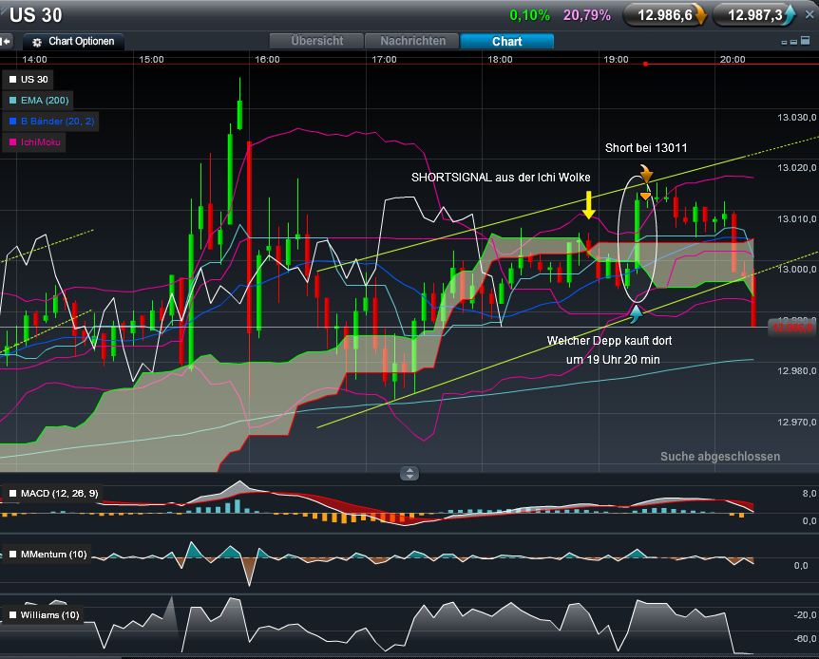Open Chart Optionen settings
This screenshot has width=819, height=659.
click(x=74, y=41)
